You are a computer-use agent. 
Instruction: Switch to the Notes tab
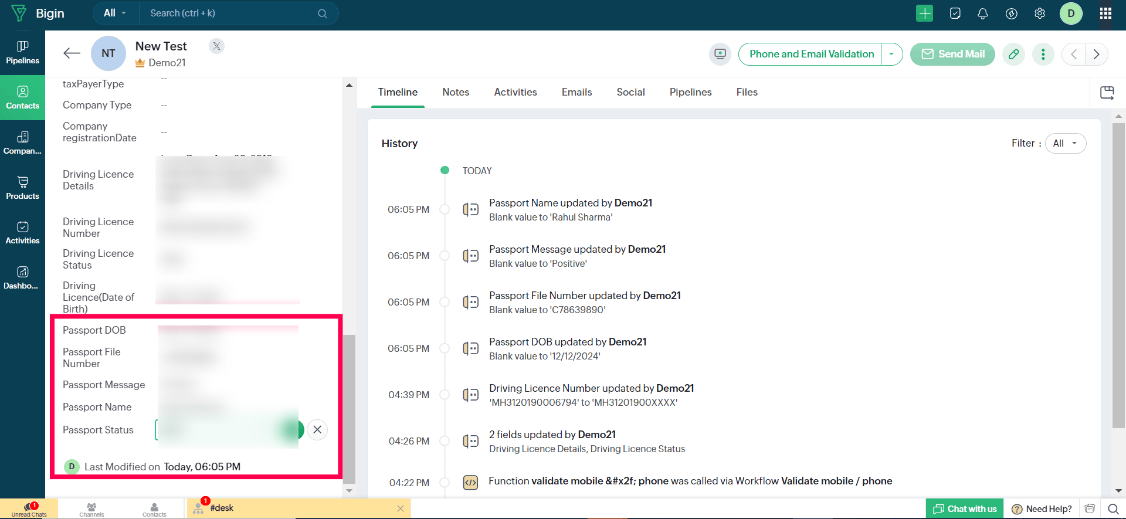pyautogui.click(x=456, y=92)
